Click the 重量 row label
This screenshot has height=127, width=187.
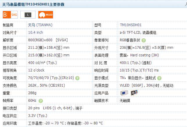[6, 93]
